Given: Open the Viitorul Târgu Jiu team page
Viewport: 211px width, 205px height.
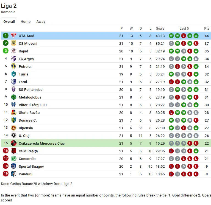Looking at the screenshot, I should (33, 105).
